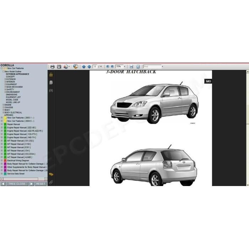Expand the CHASSIS tree node
Screen dimensions: 249x249
coord(4,107)
